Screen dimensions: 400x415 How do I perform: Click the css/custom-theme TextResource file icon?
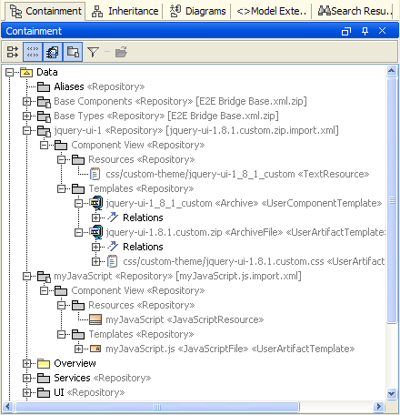tap(95, 174)
